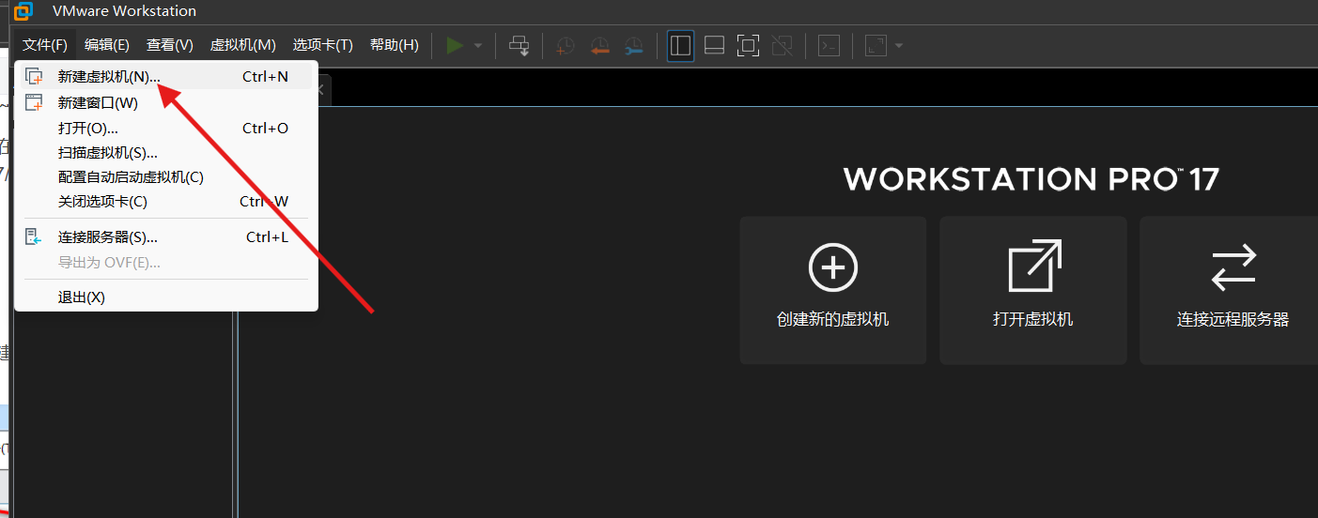The image size is (1318, 518).
Task: Choose 打开(O)... from File menu
Action: [166, 129]
